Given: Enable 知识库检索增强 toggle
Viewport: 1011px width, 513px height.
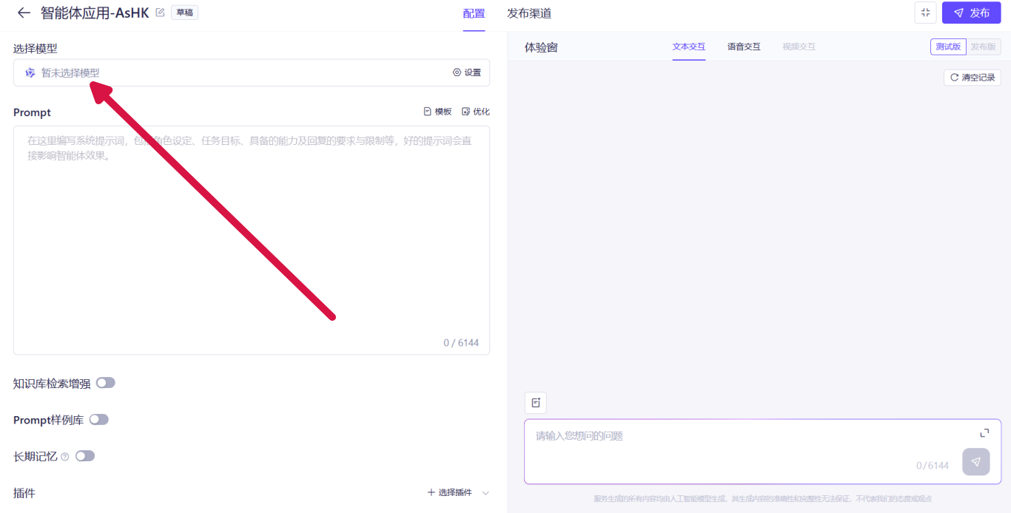Looking at the screenshot, I should (106, 383).
